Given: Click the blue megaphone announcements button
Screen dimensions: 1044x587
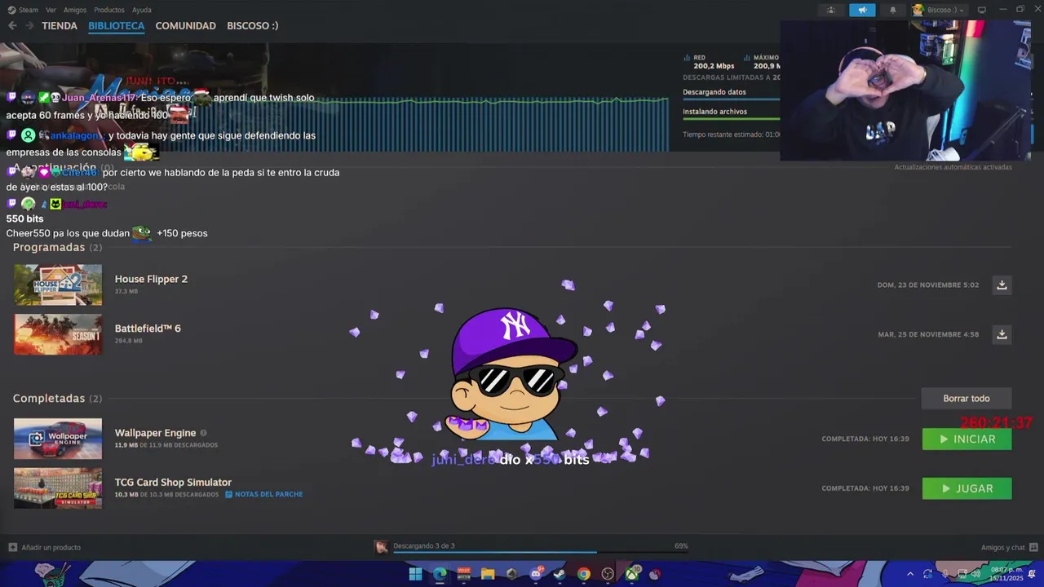Looking at the screenshot, I should click(x=862, y=10).
